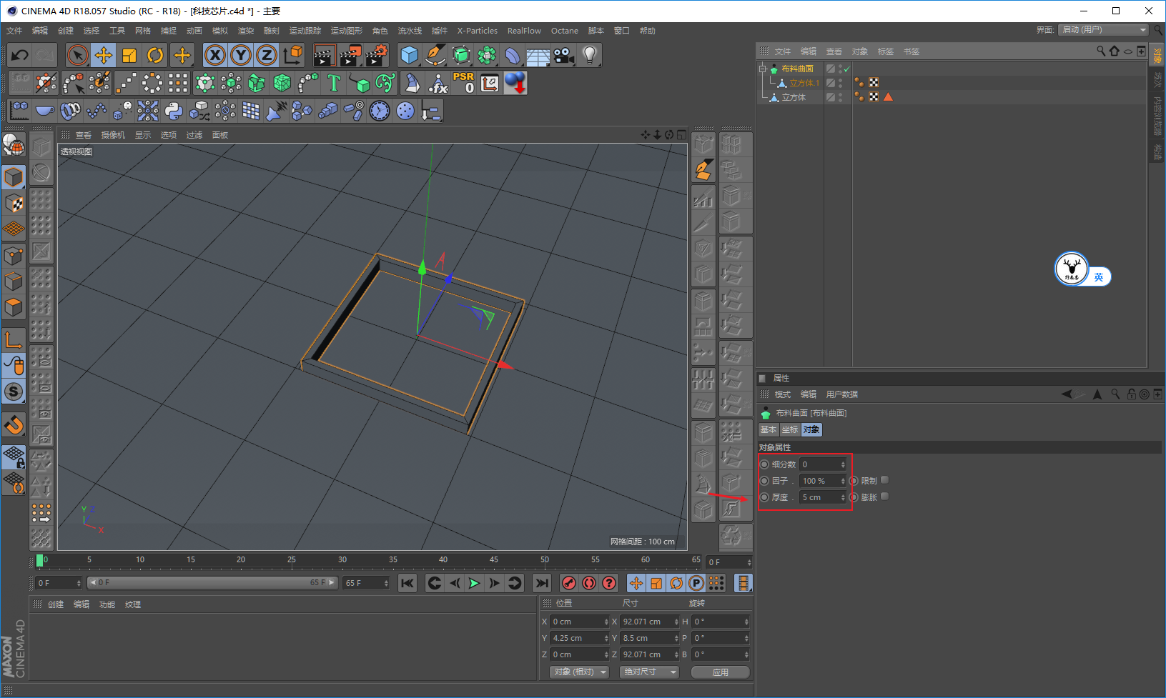
Task: Click the 厚度 stepper arrows
Action: [843, 497]
